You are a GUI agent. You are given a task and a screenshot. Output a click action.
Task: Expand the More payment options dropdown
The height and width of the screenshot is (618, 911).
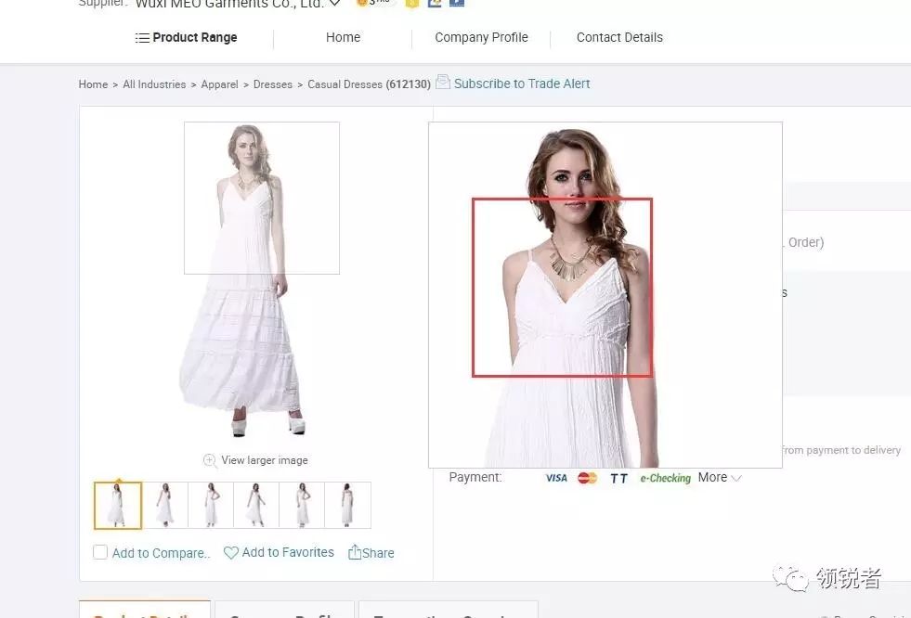[x=720, y=478]
